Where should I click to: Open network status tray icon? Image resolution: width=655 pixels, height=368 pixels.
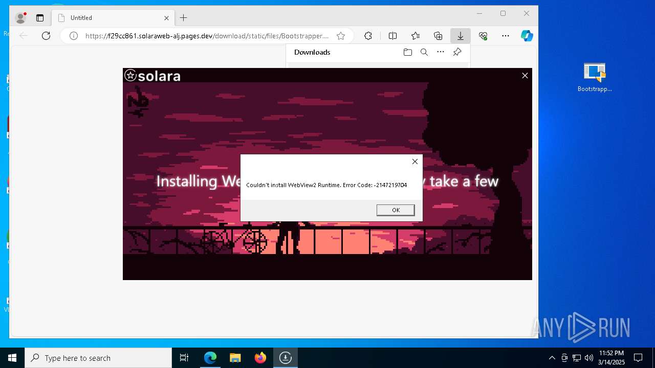(x=577, y=358)
